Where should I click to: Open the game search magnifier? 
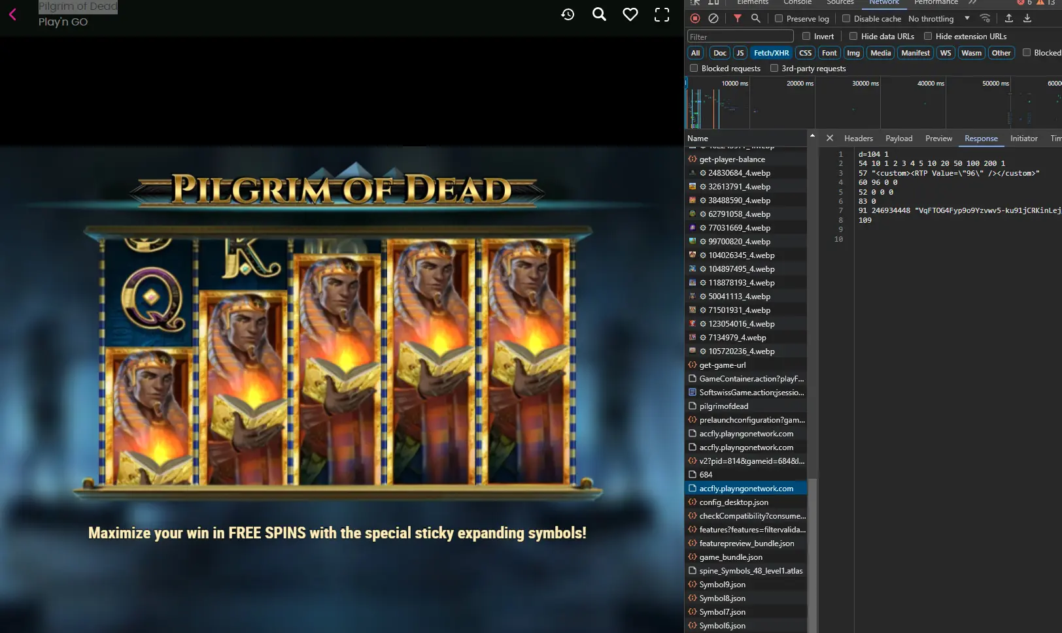tap(599, 14)
